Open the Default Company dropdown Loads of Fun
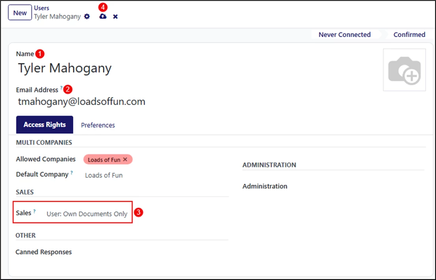Viewport: 436px width, 280px height. 104,175
